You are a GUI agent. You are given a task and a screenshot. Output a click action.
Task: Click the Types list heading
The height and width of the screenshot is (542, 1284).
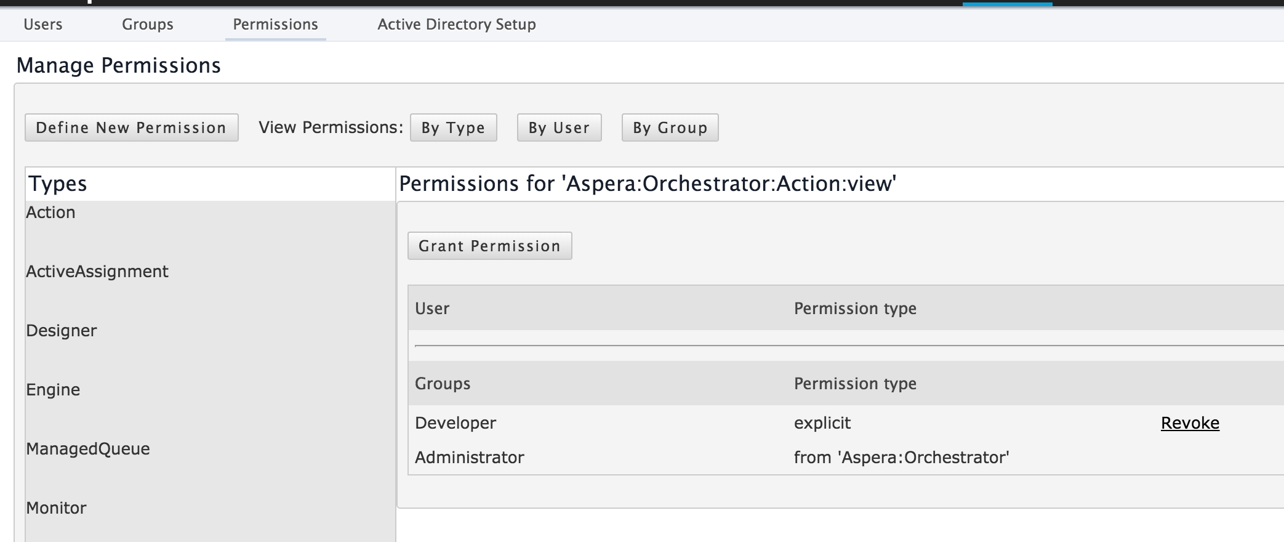click(x=58, y=184)
